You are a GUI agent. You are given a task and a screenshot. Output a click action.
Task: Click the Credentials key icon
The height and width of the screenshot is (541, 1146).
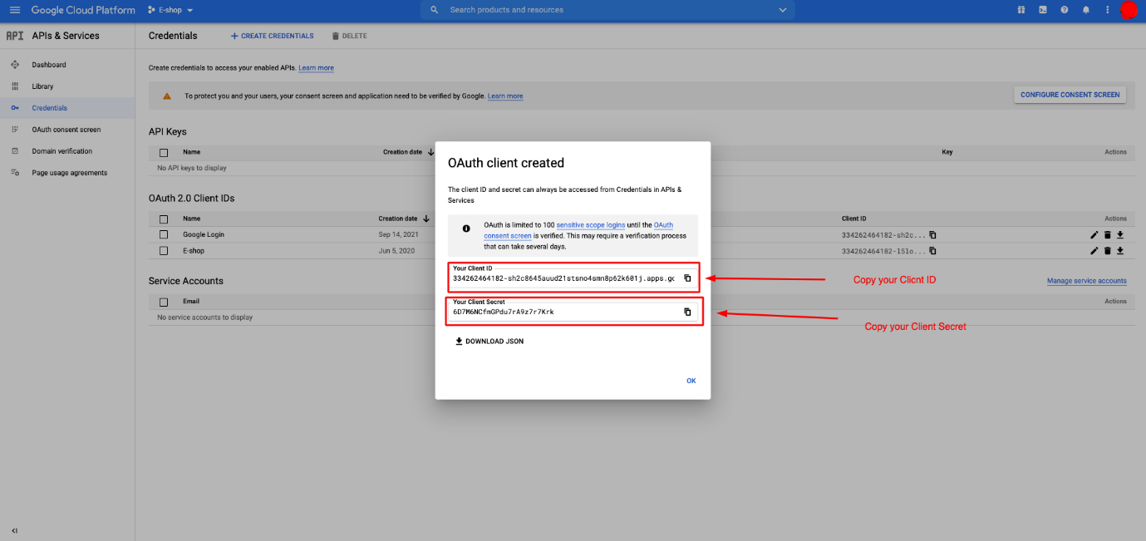pos(15,108)
